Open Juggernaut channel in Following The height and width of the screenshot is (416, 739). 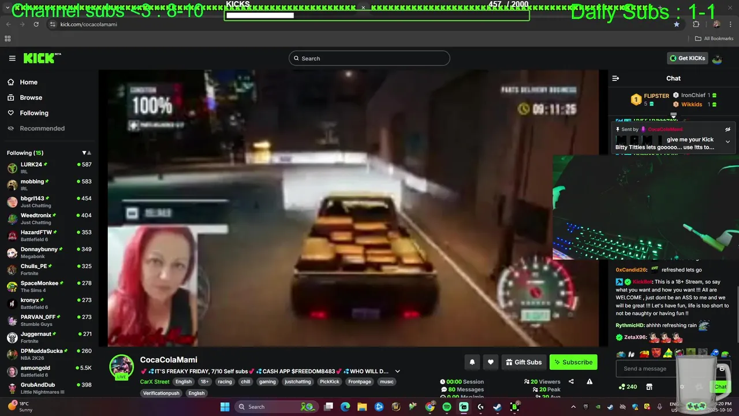pyautogui.click(x=49, y=337)
